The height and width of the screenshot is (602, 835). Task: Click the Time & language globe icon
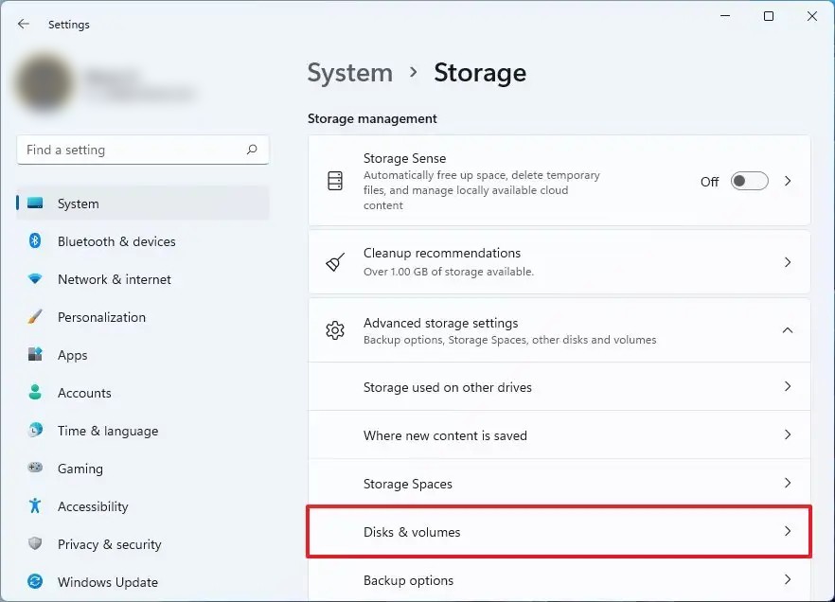35,430
